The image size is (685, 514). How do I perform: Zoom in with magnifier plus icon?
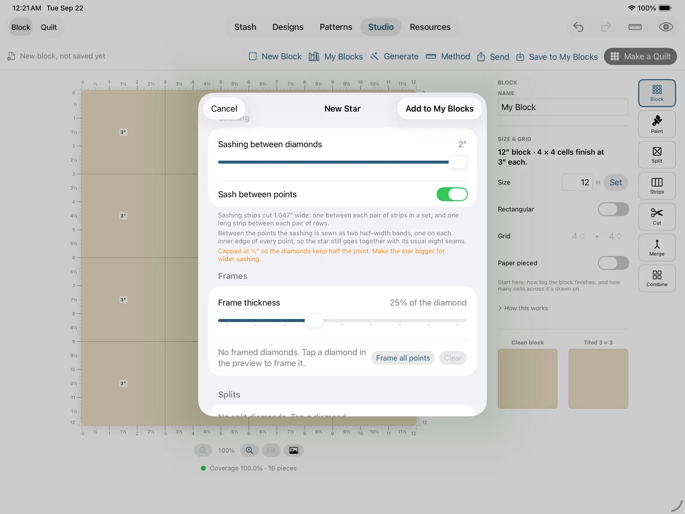pyautogui.click(x=250, y=450)
